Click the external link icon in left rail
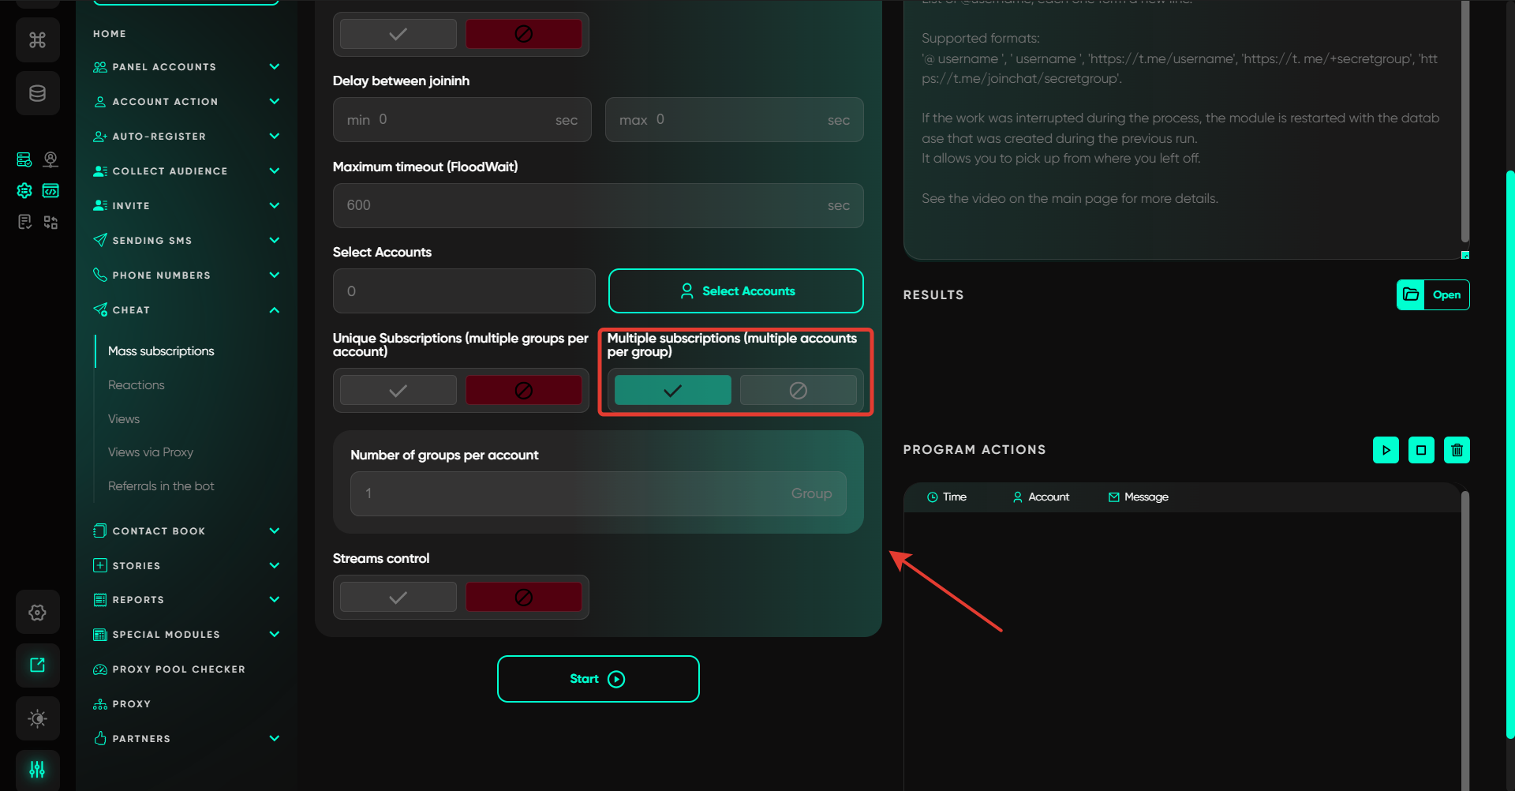This screenshot has height=791, width=1515. pos(37,665)
